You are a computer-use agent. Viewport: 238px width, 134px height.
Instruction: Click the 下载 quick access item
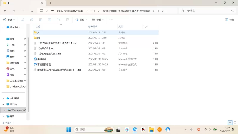[x=12, y=45]
